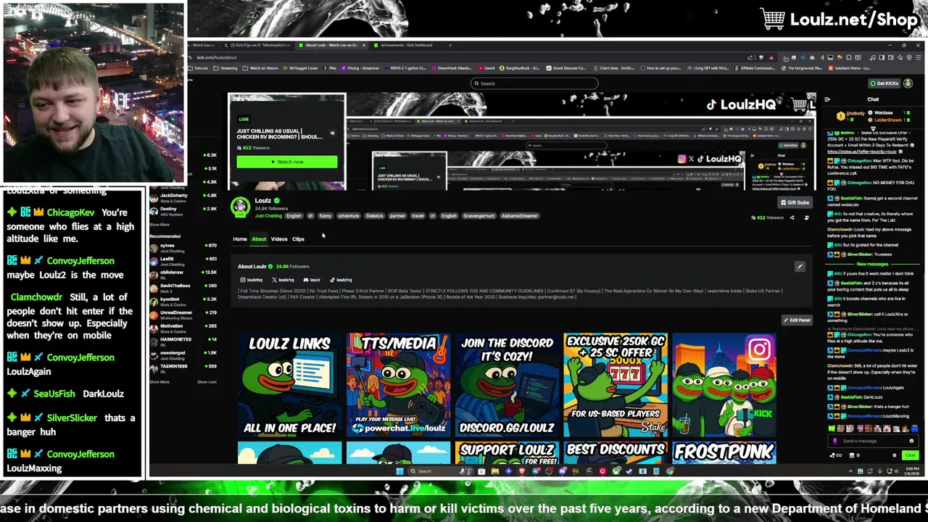Click the pencil edit icon in About Loulz

tap(800, 267)
